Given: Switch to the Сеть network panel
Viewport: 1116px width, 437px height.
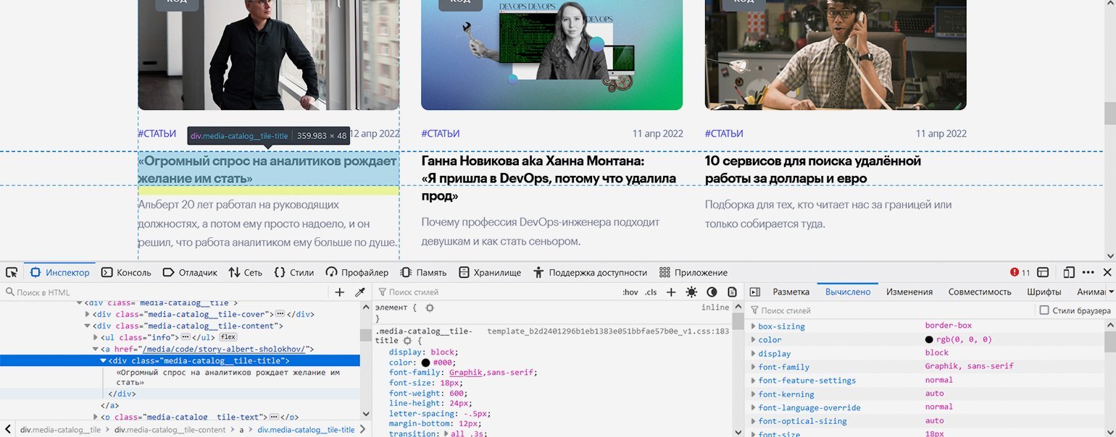Looking at the screenshot, I should click(x=246, y=273).
